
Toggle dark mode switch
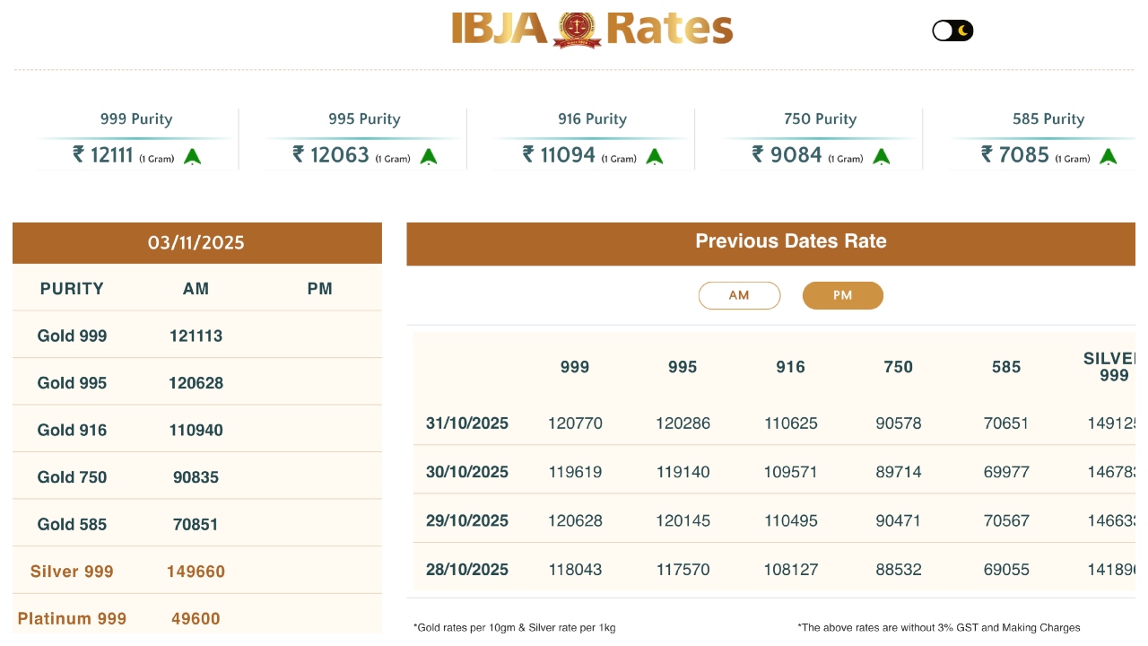point(952,31)
